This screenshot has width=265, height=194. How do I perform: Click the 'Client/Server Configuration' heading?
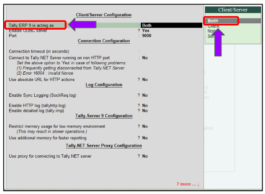click(x=104, y=15)
